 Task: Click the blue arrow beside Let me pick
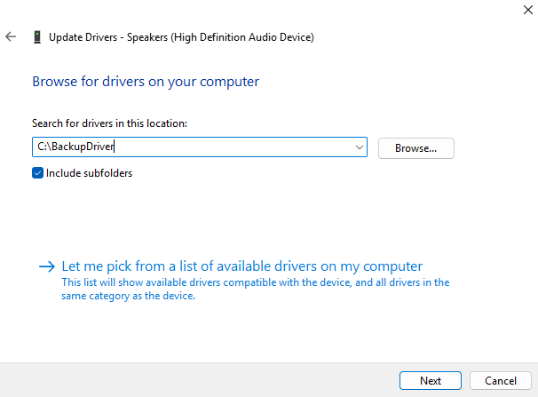point(47,266)
